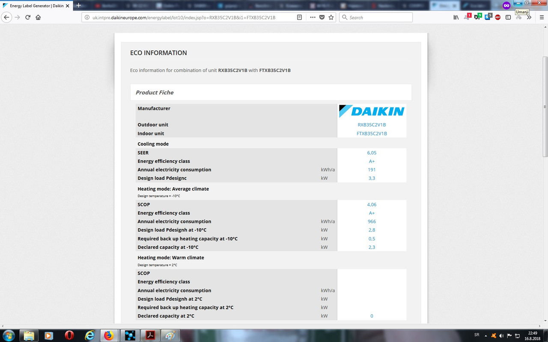
Task: Open the volume speaker icon
Action: 501,336
